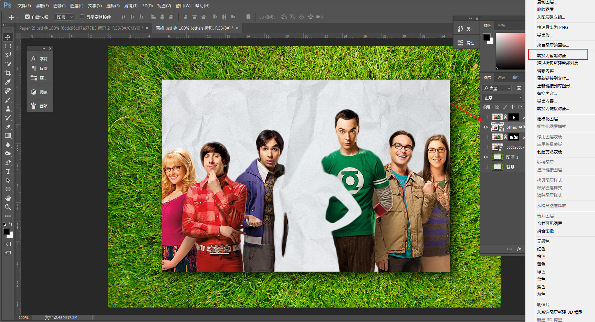
Task: Select the Rectangular Marquee tool
Action: (8, 46)
